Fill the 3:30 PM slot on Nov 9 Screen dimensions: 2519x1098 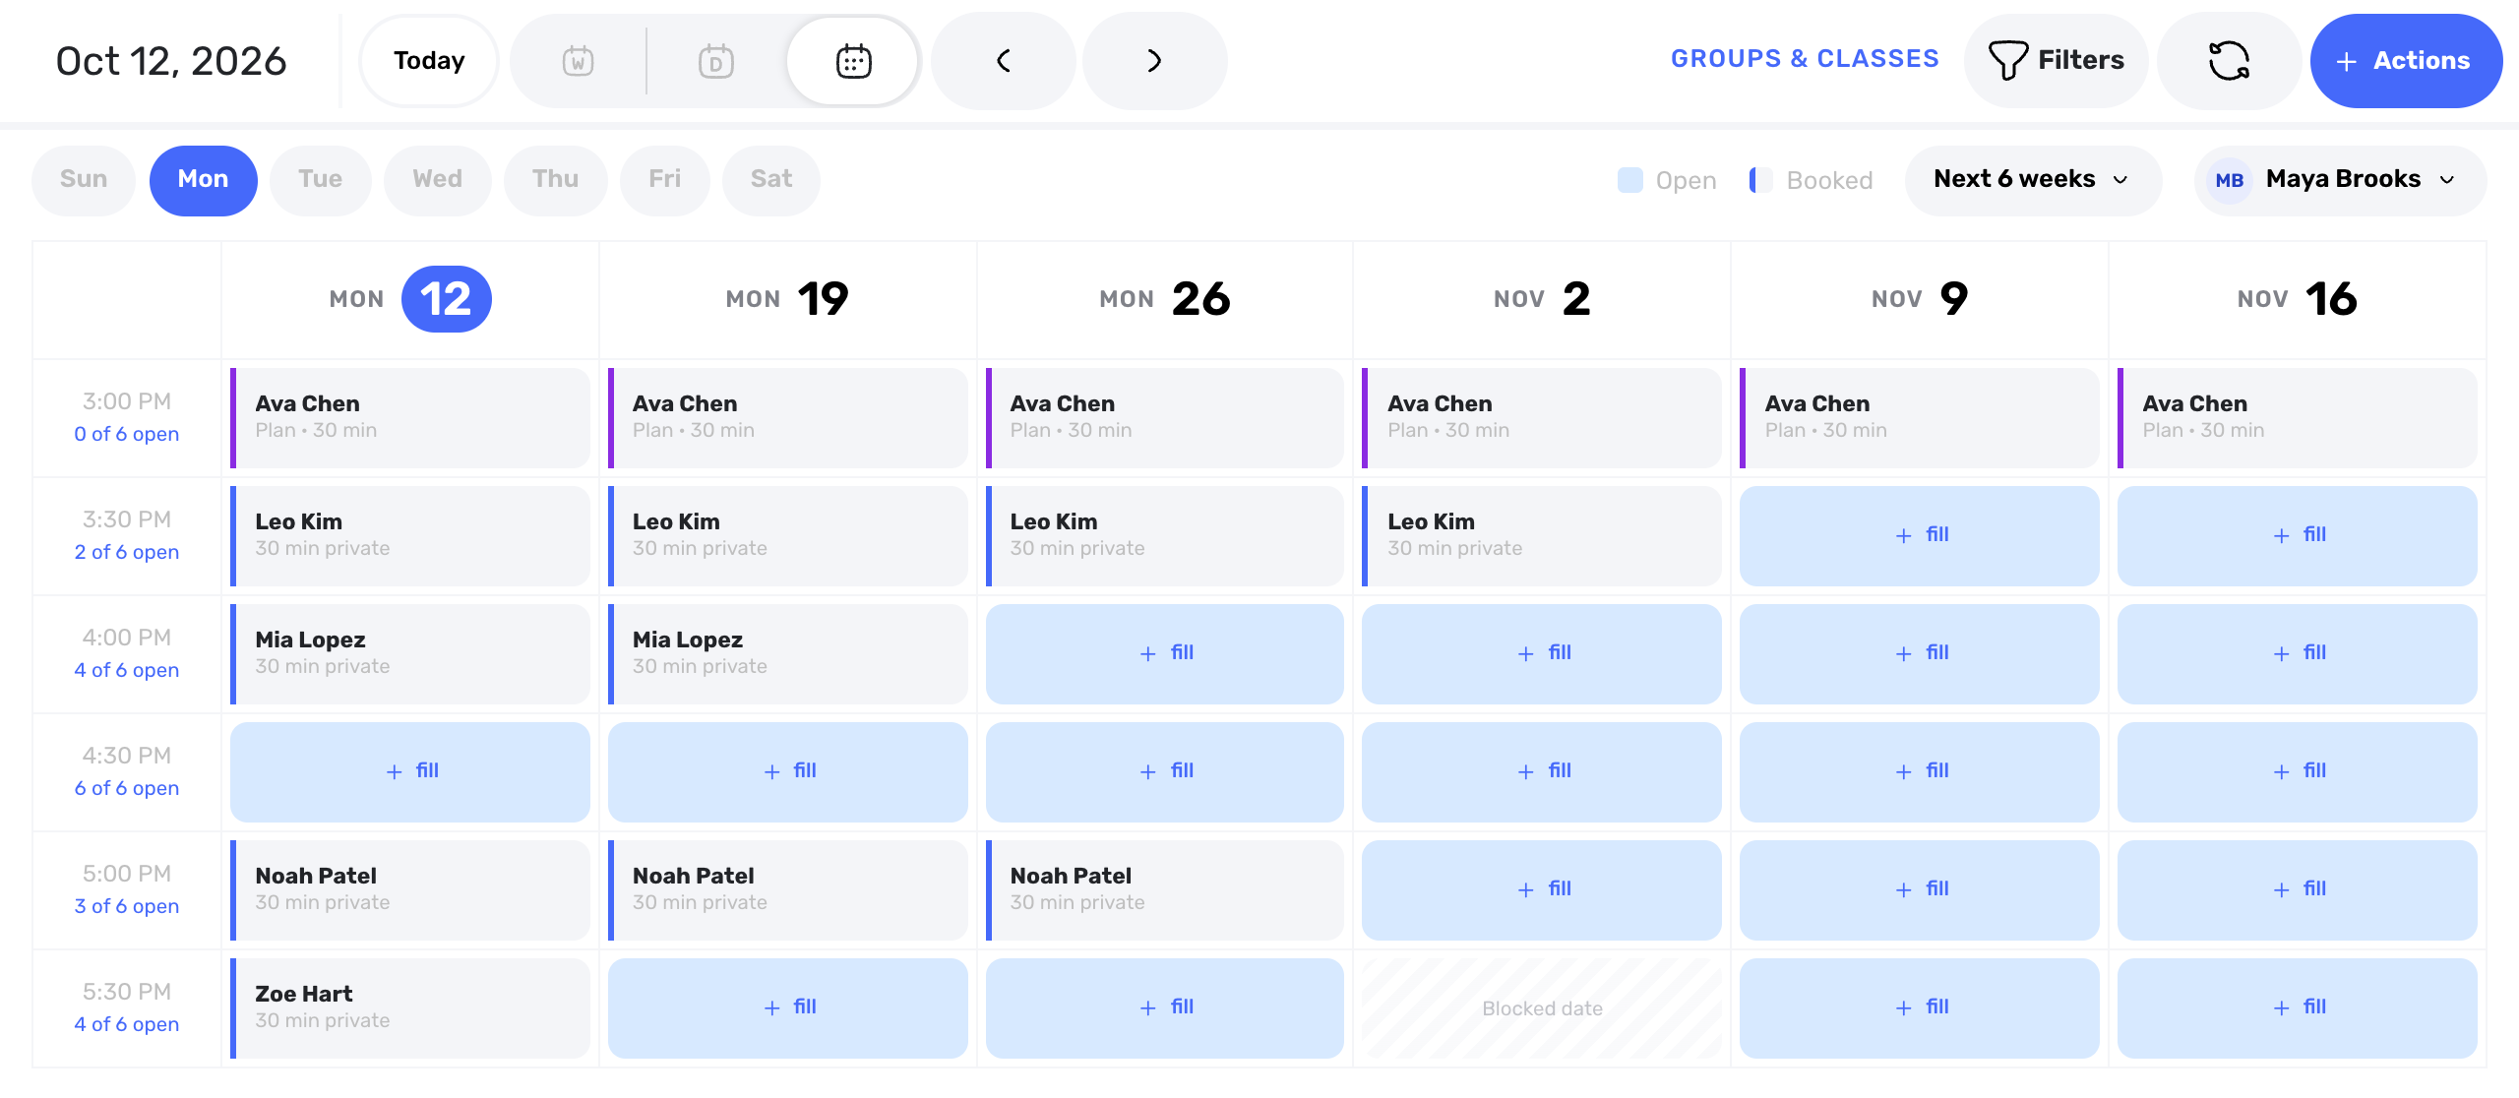click(x=1920, y=536)
